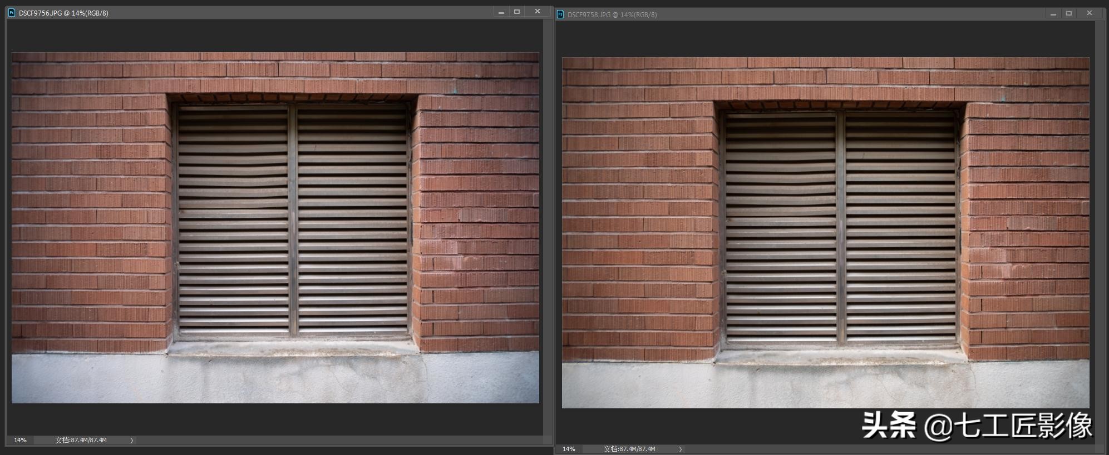This screenshot has height=455, width=1109.
Task: Click zoom percentage field in DSCF9756.JPG window
Action: point(21,440)
